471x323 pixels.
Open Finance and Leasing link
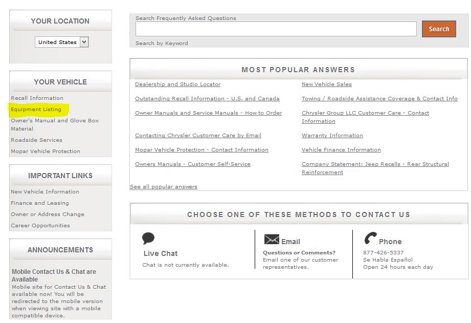(40, 203)
